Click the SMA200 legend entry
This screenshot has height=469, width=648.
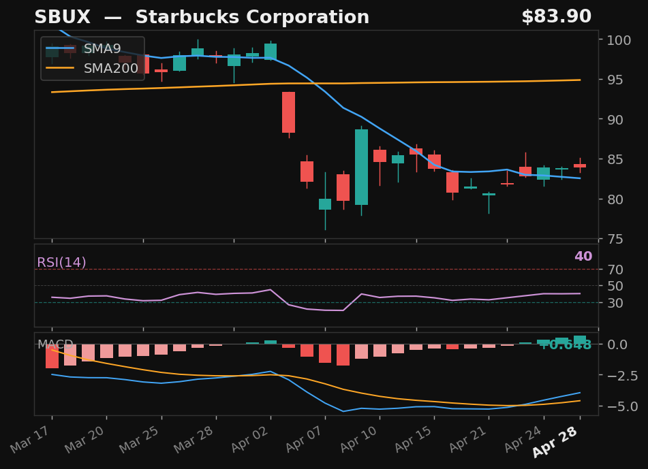(92, 68)
